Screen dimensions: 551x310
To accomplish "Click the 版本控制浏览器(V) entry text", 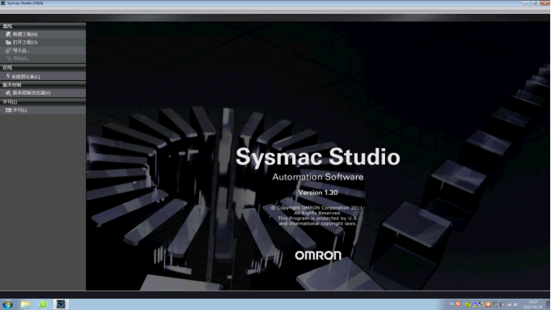I will pyautogui.click(x=32, y=93).
